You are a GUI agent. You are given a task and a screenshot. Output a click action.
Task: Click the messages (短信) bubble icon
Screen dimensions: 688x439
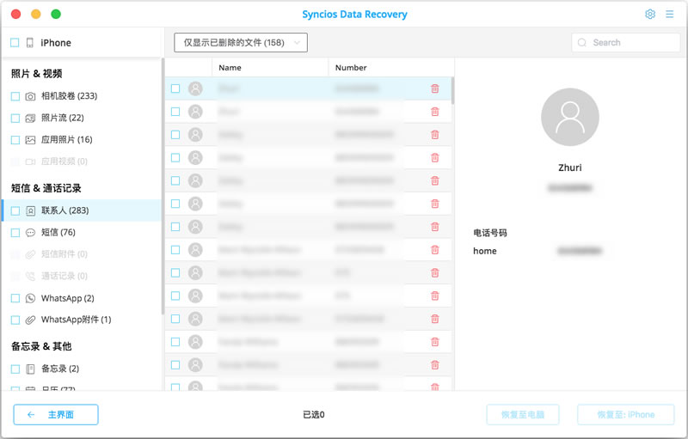[x=30, y=232]
